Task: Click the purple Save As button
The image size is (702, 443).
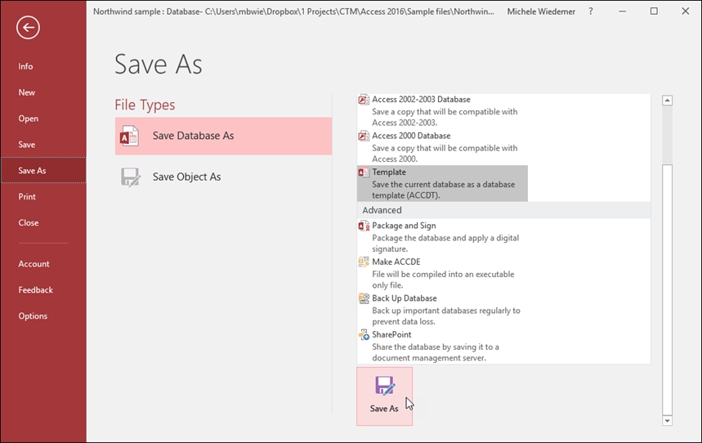Action: click(384, 396)
